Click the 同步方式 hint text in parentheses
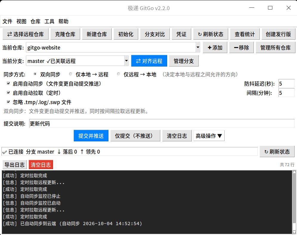Screen dimensions: 297x235 200,74
